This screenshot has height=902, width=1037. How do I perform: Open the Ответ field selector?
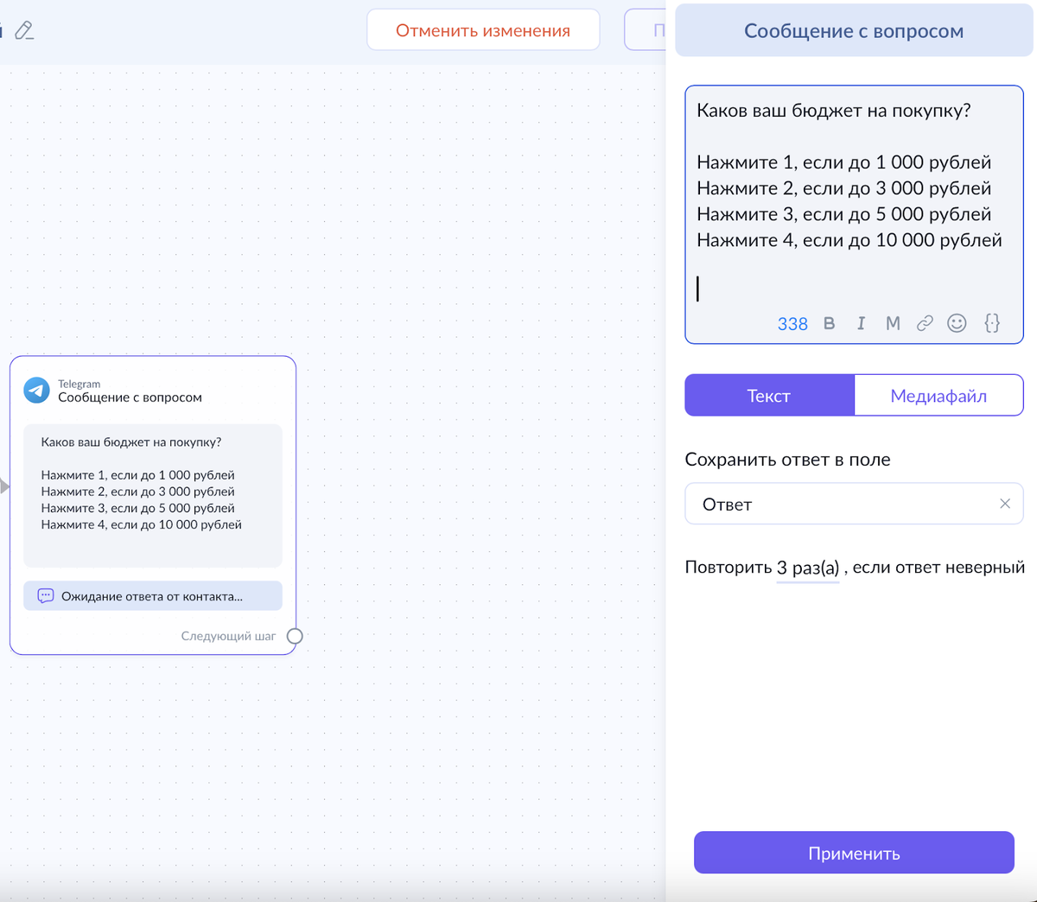830,504
